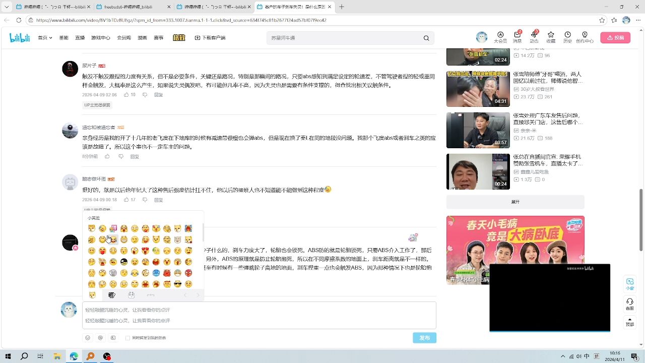Open 会员购 menu item

coord(123,38)
